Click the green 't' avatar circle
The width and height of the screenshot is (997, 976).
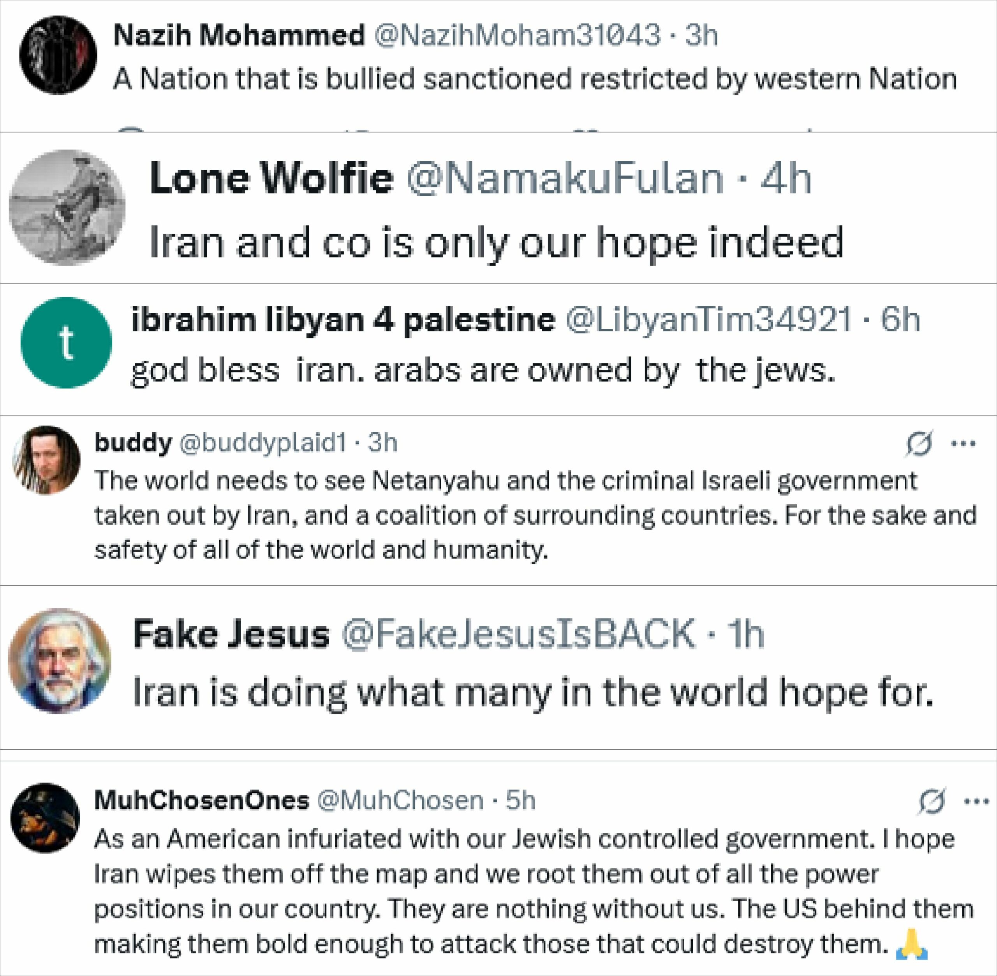coord(66,342)
